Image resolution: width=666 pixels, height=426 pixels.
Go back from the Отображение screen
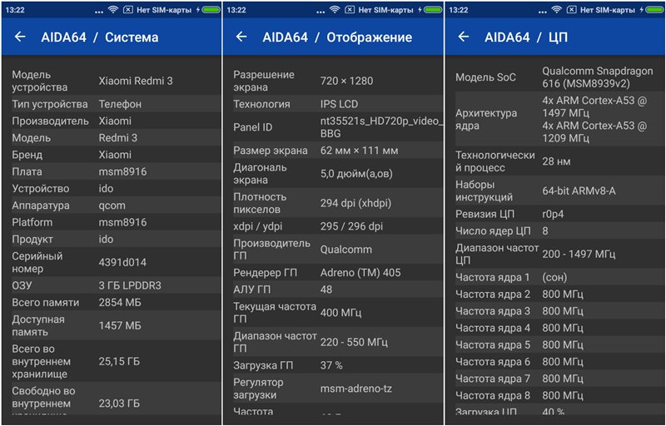coord(241,37)
